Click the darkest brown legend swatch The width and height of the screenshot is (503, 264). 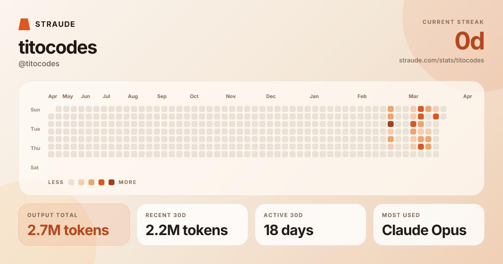pos(111,182)
